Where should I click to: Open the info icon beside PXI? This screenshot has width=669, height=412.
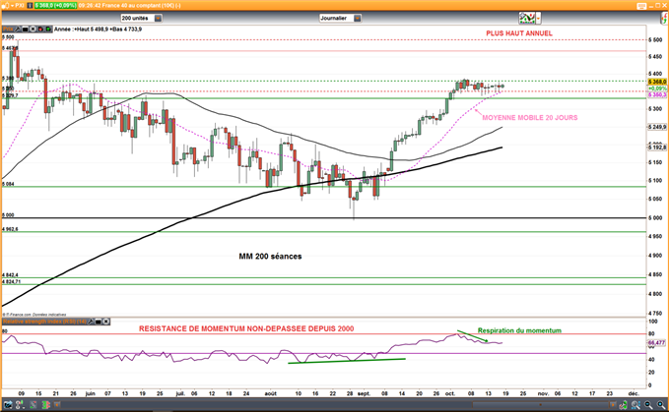(30, 5)
